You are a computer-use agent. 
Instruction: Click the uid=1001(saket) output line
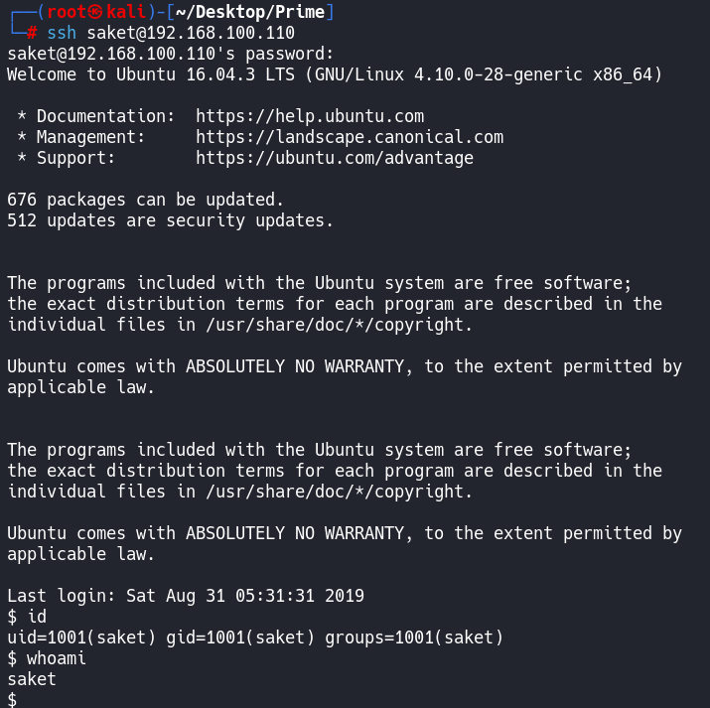[255, 637]
